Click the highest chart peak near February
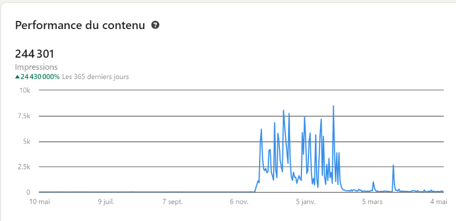The image size is (456, 221). [333, 106]
